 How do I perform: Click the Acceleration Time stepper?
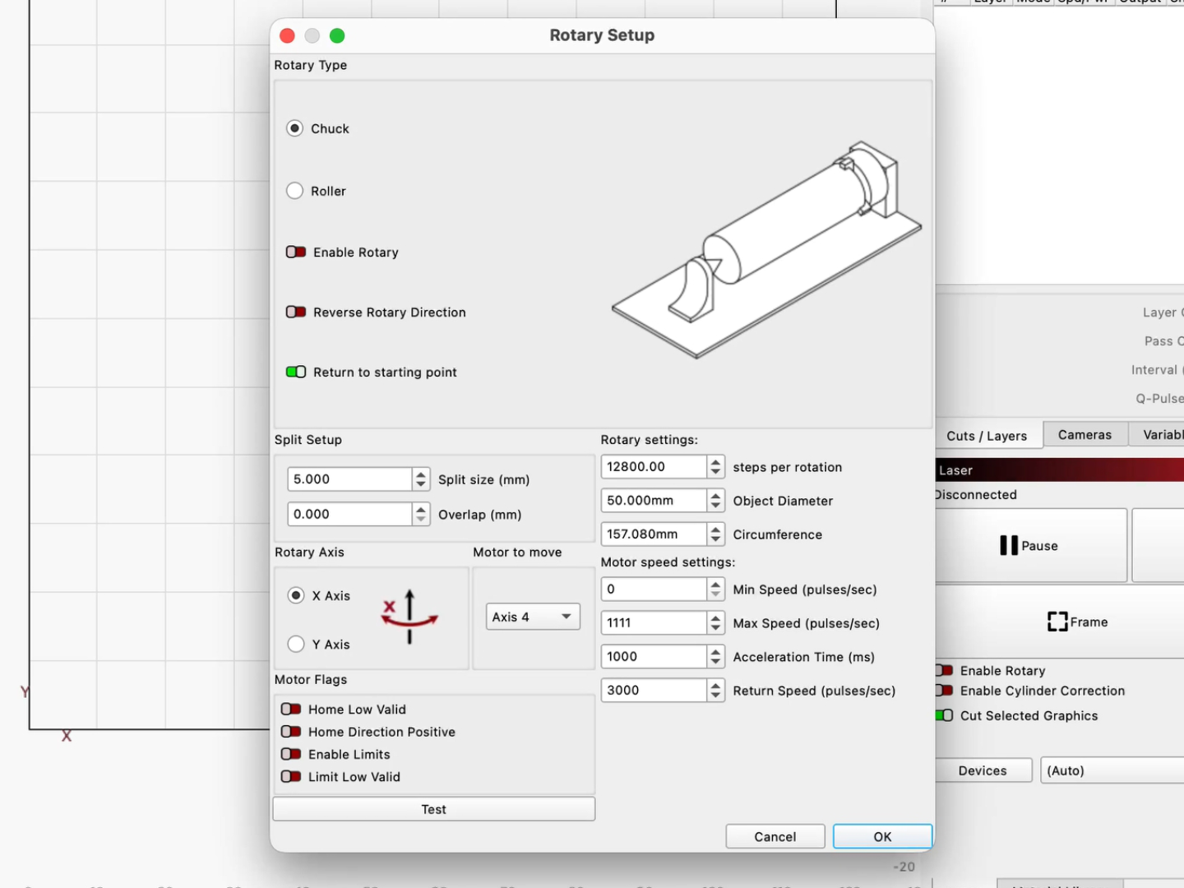(715, 656)
